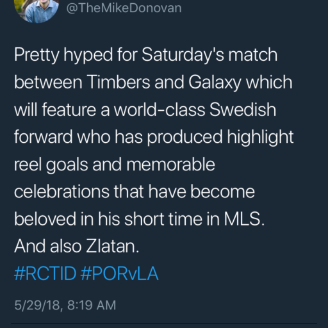Click the word goals in the tweet
The width and height of the screenshot is (328, 328).
click(67, 165)
